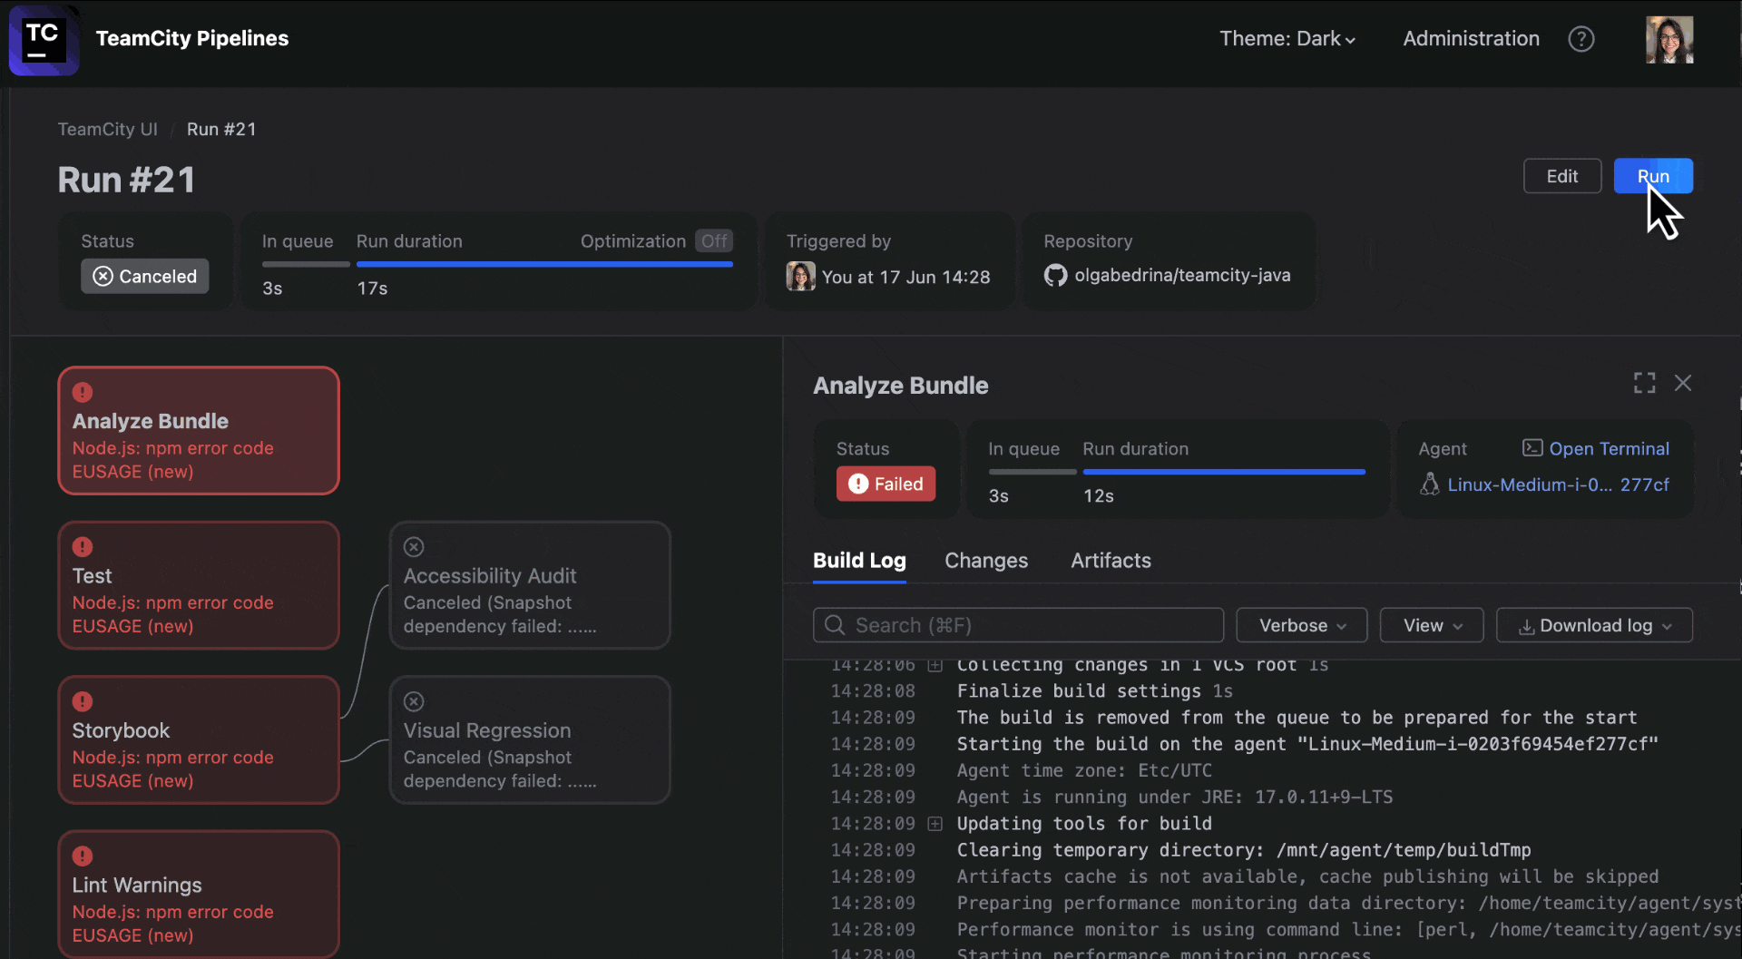Click the Edit button
Viewport: 1742px width, 959px height.
1561,176
